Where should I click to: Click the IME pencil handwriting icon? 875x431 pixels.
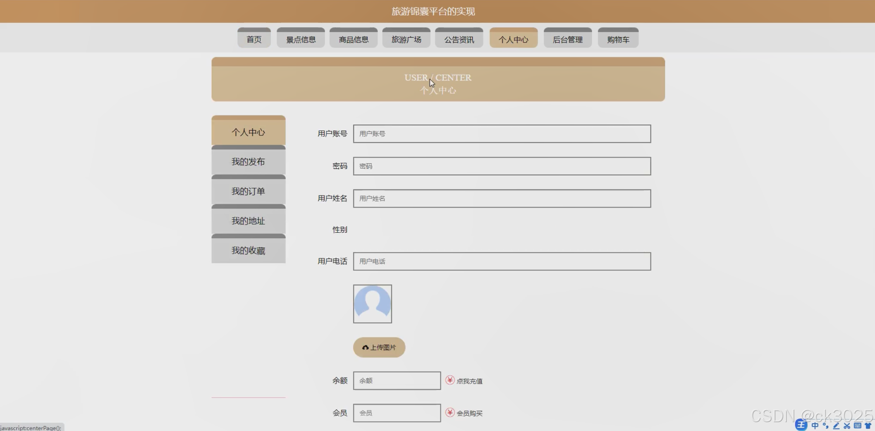836,426
